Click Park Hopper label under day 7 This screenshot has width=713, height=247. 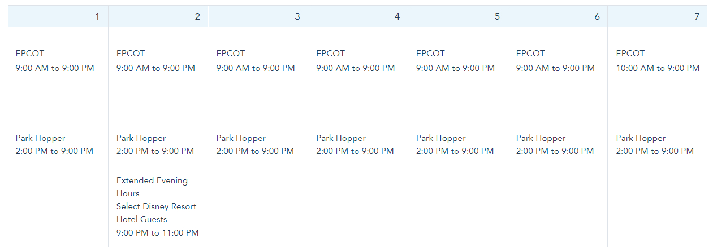[x=641, y=138]
